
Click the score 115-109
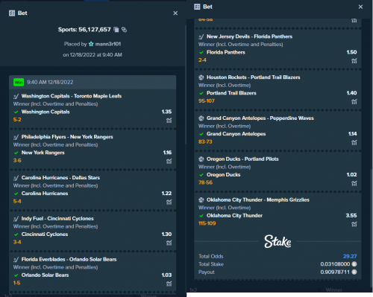point(207,223)
